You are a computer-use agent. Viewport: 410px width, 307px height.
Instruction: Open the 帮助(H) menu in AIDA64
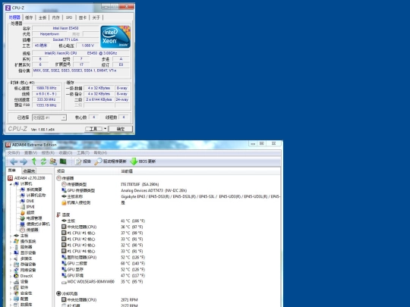pos(100,152)
